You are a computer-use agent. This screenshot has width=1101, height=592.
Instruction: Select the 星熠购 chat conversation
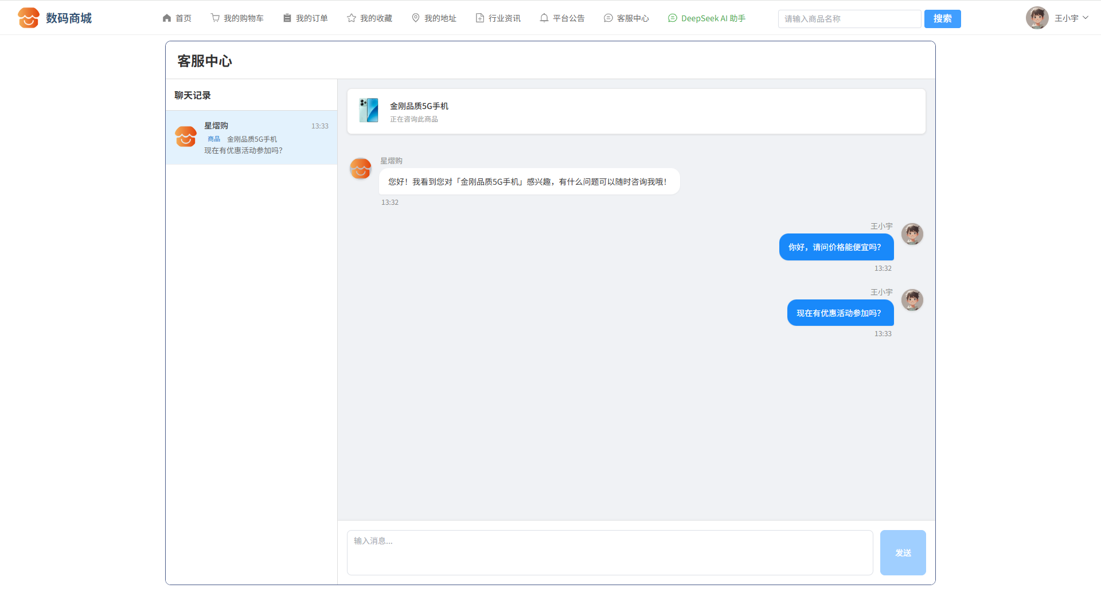pos(252,138)
